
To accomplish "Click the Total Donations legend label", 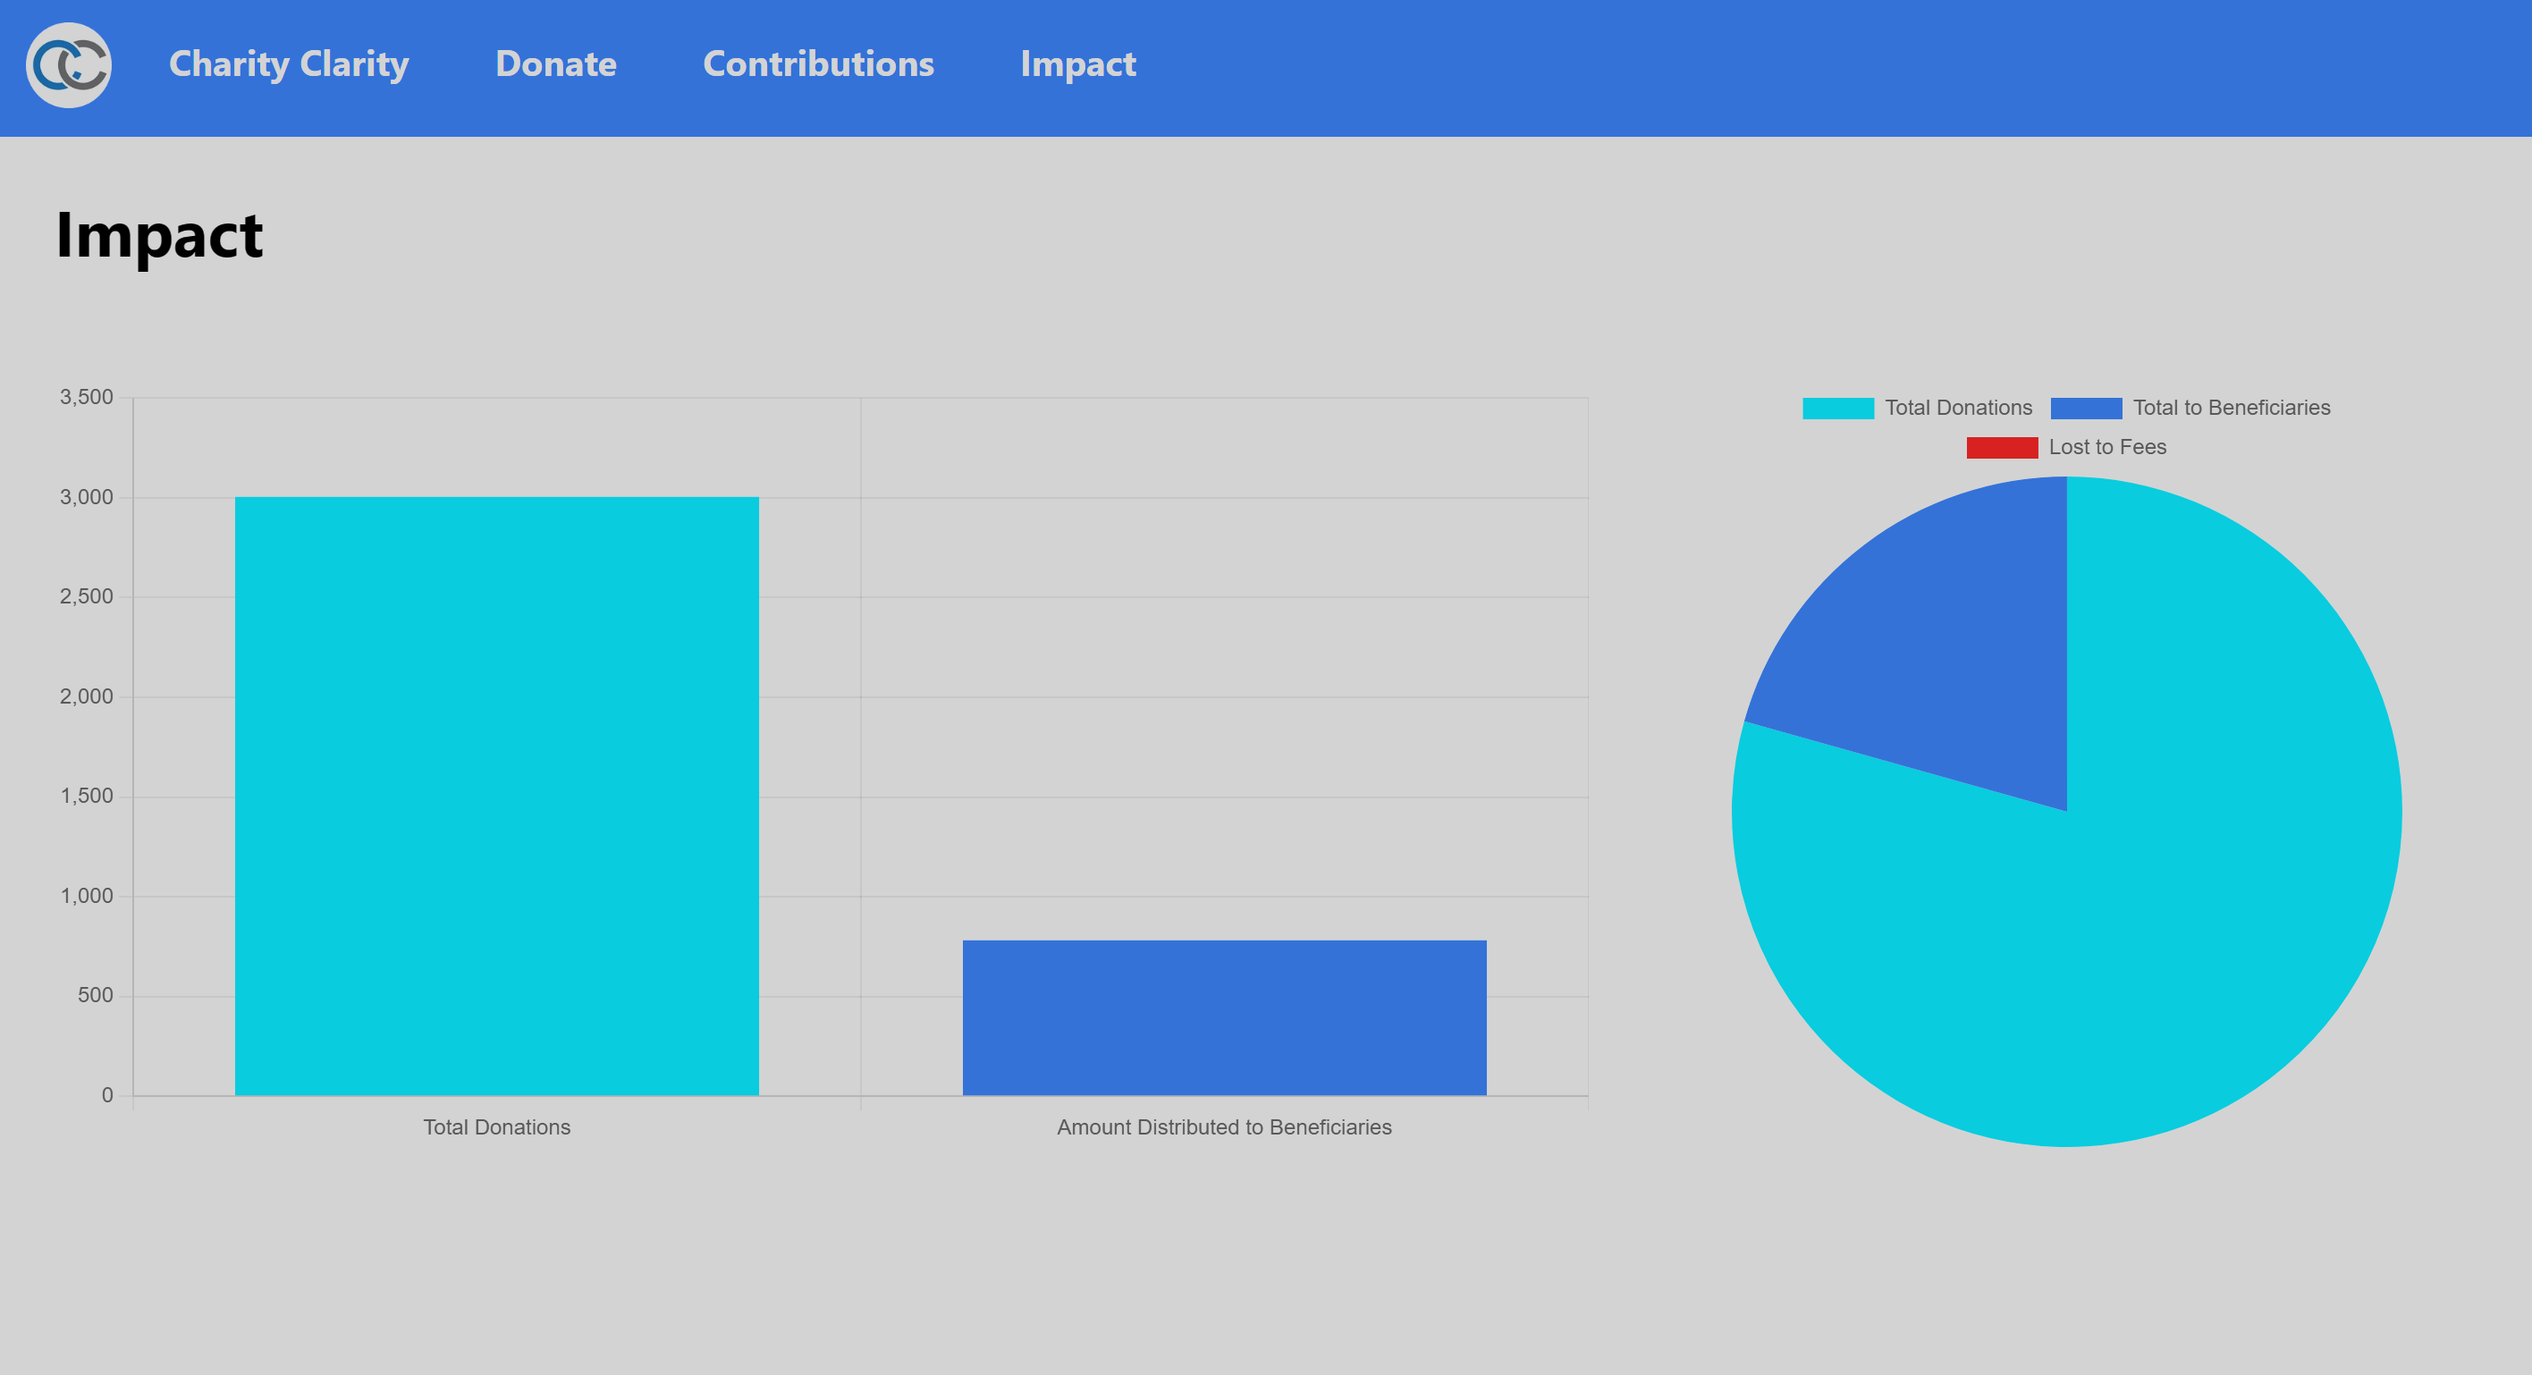I will click(x=1957, y=408).
